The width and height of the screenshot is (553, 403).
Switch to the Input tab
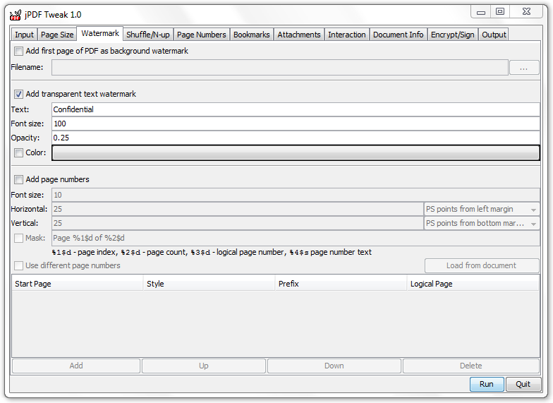coord(24,35)
